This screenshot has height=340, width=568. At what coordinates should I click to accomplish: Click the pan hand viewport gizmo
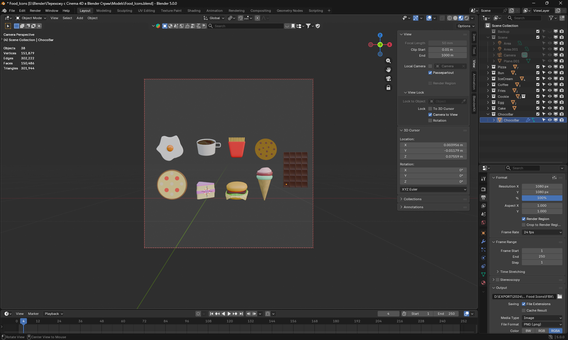click(388, 70)
